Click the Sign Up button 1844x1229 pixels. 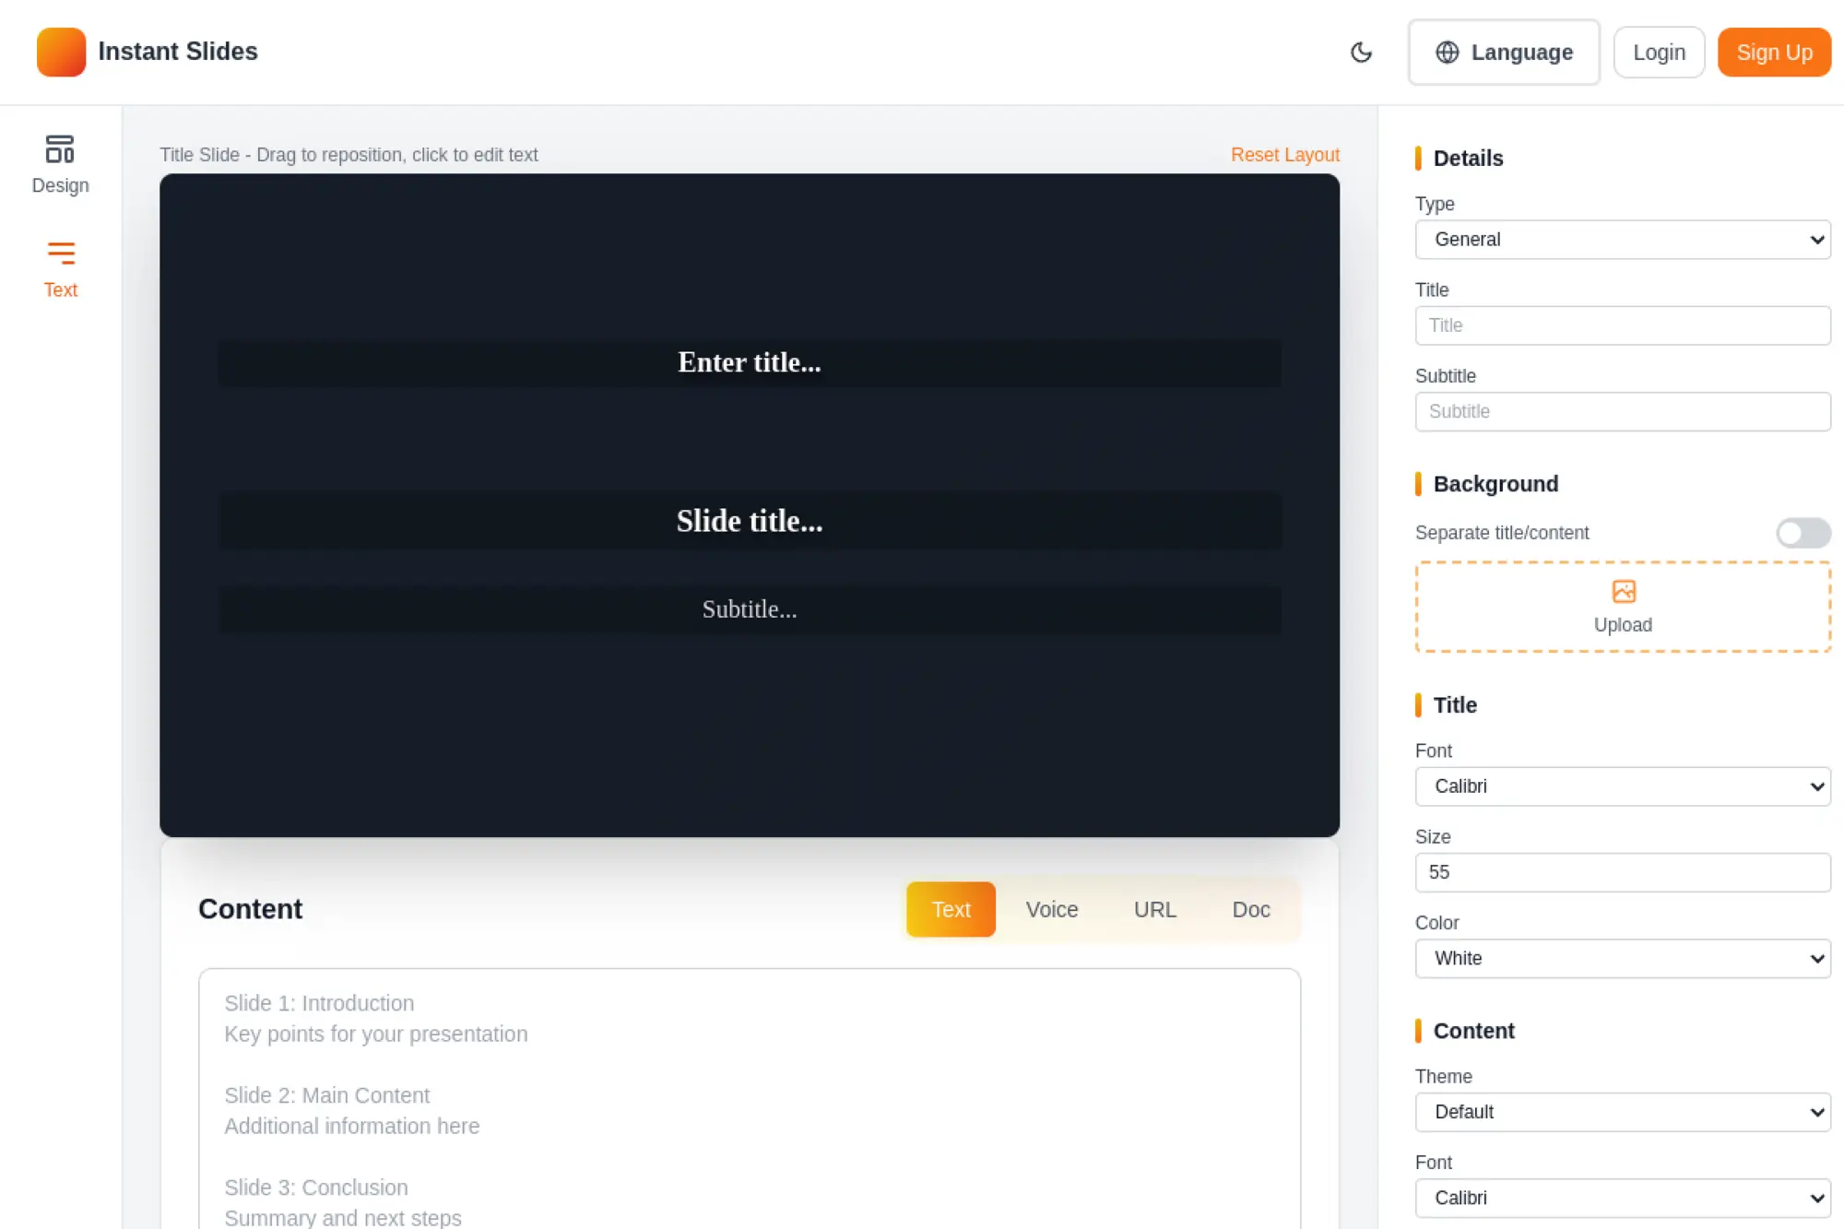1773,53
